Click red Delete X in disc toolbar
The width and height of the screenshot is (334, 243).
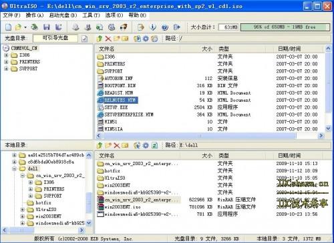(108, 39)
